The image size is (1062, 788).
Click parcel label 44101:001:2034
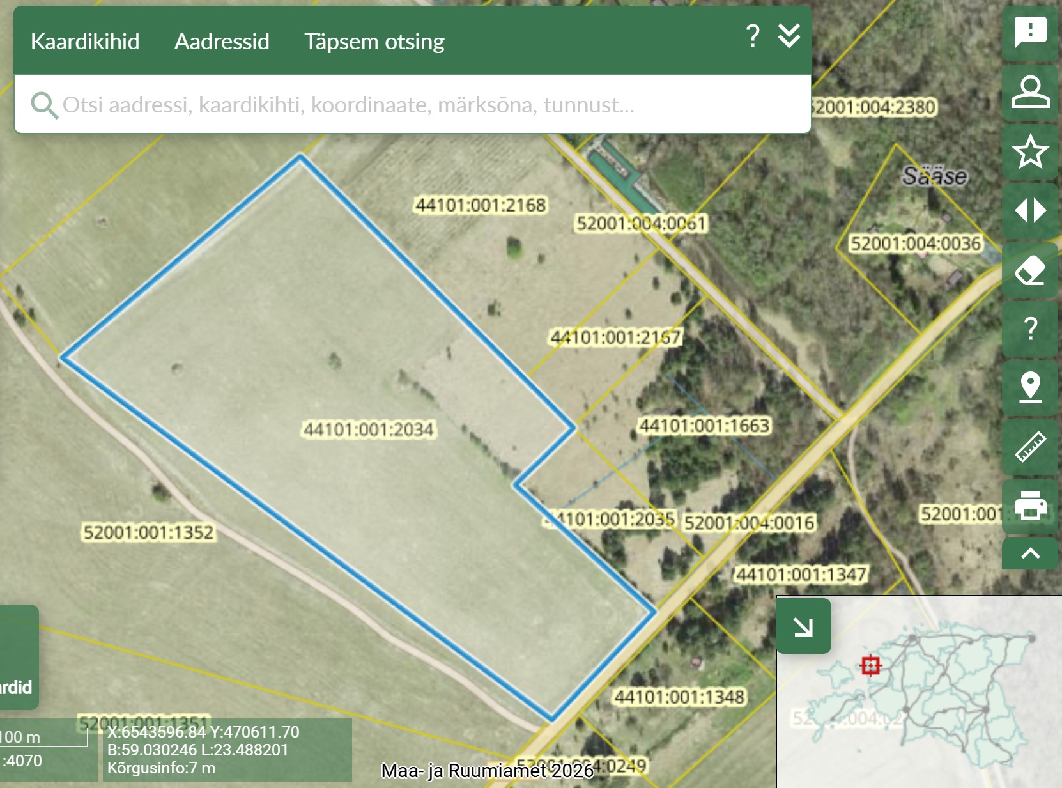(369, 429)
